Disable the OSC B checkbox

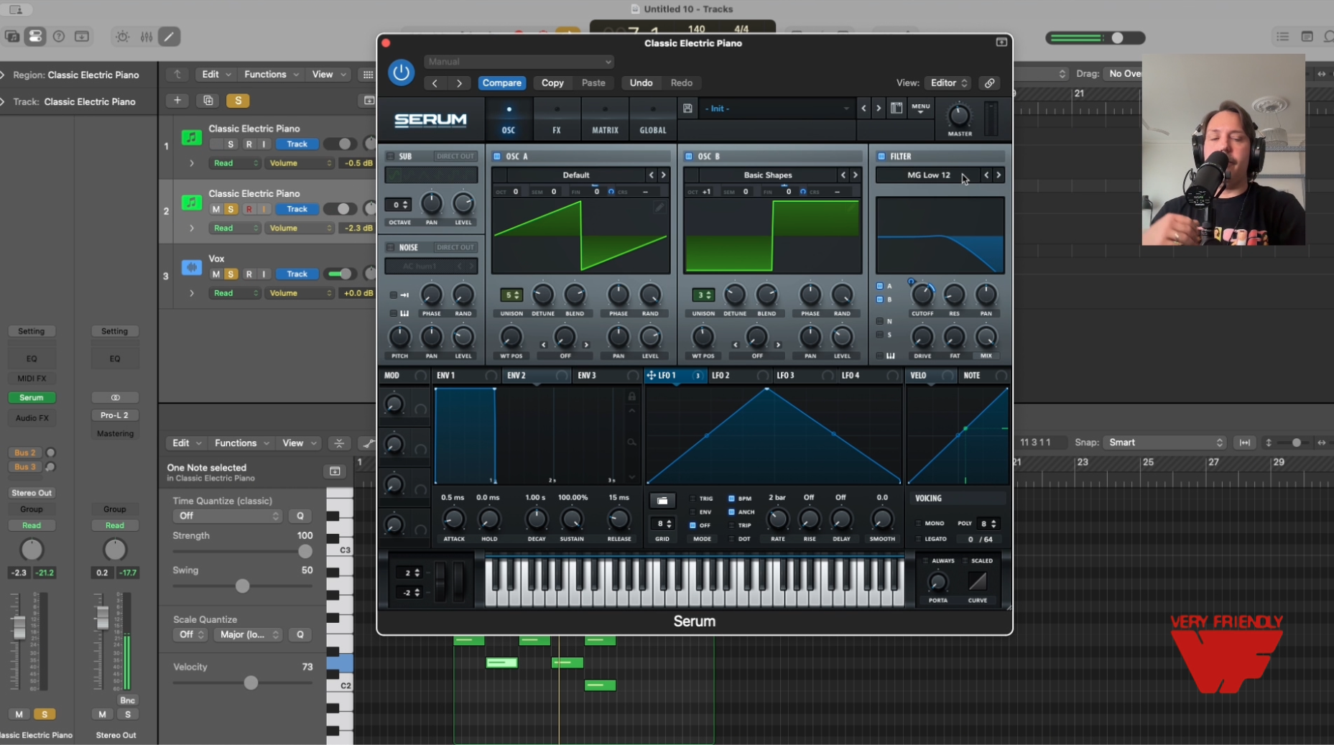(688, 156)
